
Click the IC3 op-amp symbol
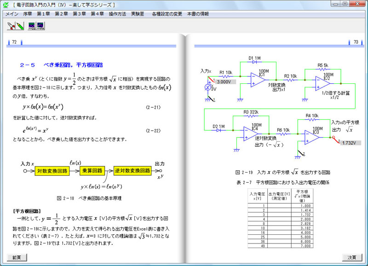(x=312, y=137)
